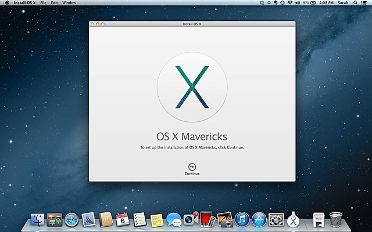Open the Calendar icon showing 6
372x232 pixels.
click(x=123, y=220)
